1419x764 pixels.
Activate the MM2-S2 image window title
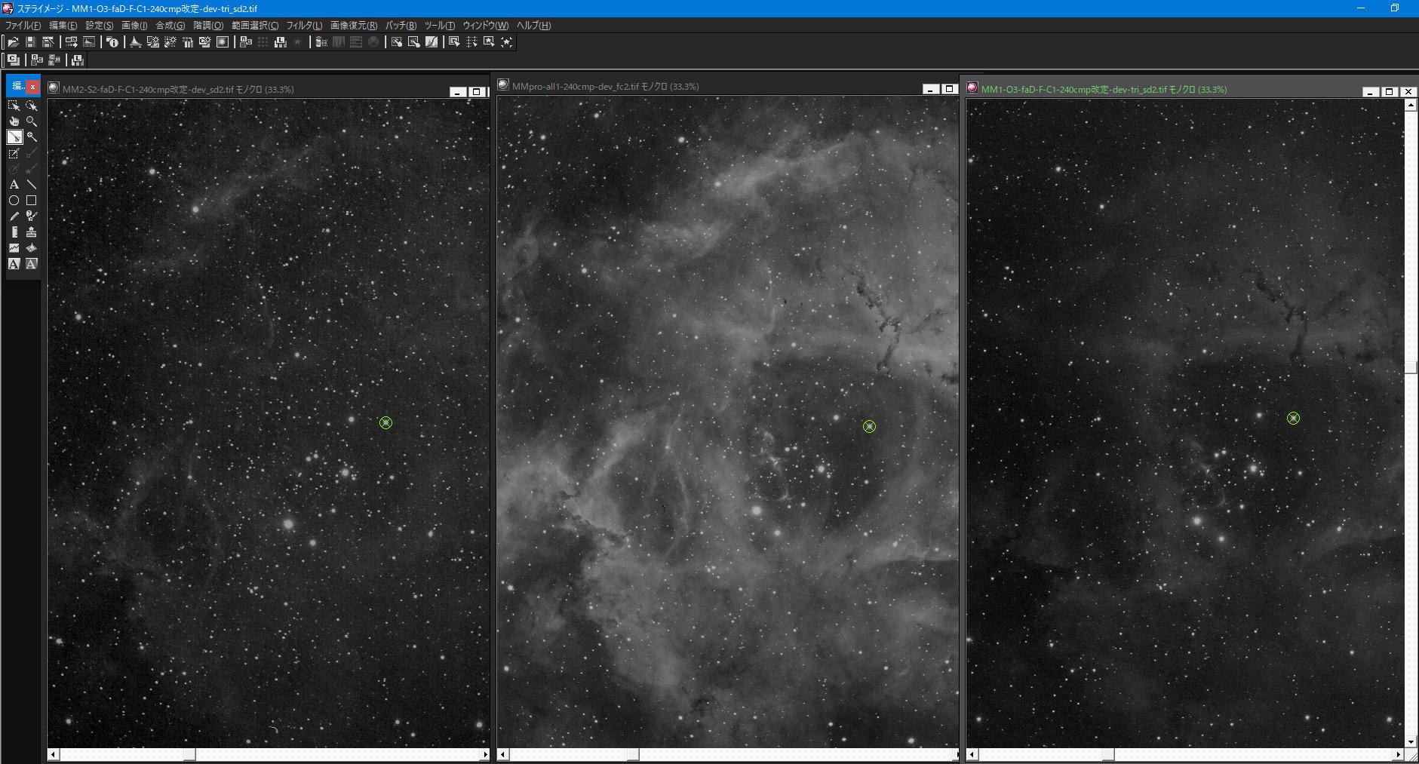click(178, 89)
